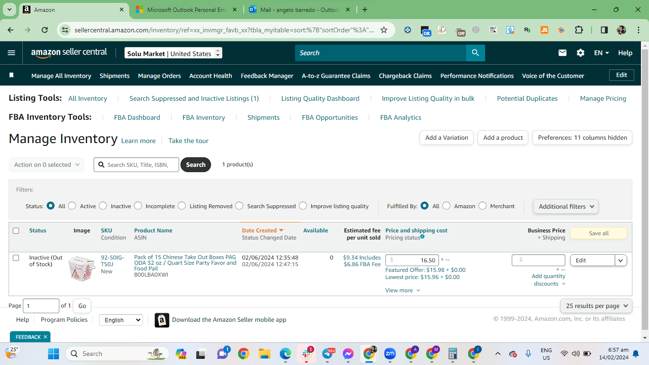
Task: Tick the checkbox for the Chinese Take Out Boxes row
Action: pyautogui.click(x=16, y=258)
